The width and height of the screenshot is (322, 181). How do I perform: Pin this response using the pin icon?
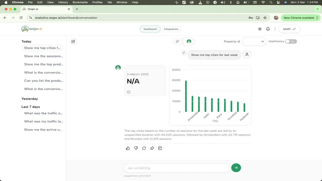(x=152, y=148)
